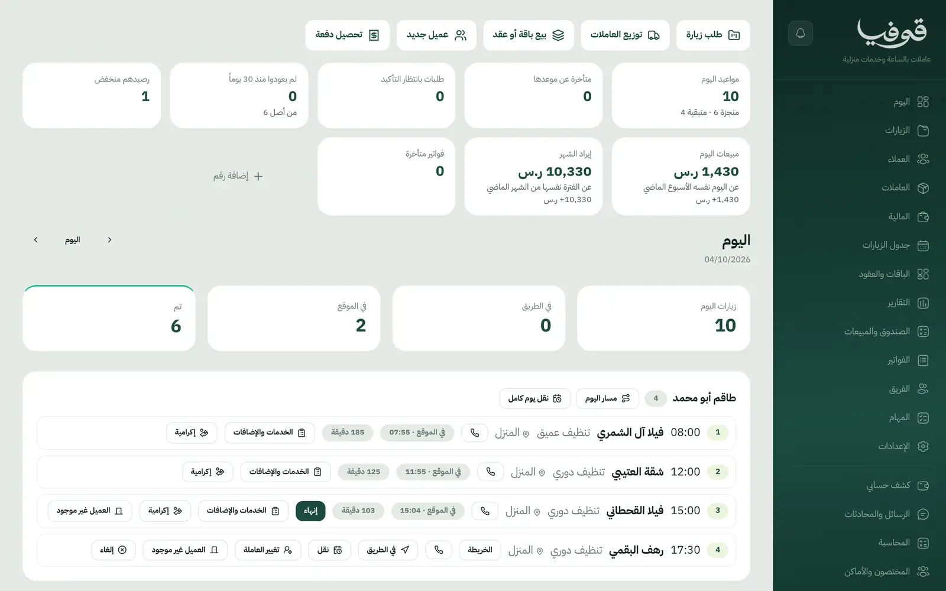This screenshot has height=591, width=946.
Task: Click the الفواتير list icon
Action: click(x=923, y=361)
